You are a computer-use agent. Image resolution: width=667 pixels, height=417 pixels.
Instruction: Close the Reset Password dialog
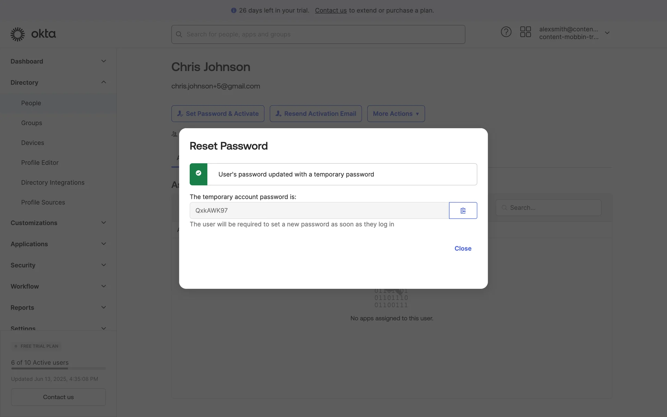tap(463, 248)
